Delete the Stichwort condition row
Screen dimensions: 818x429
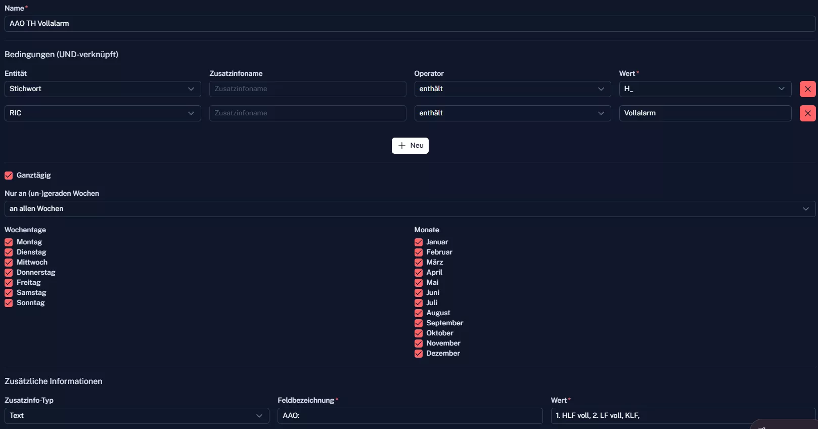pos(807,89)
